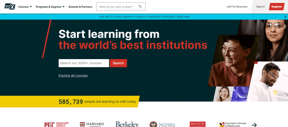Click the red Search button
The height and width of the screenshot is (127, 288).
coord(118,63)
